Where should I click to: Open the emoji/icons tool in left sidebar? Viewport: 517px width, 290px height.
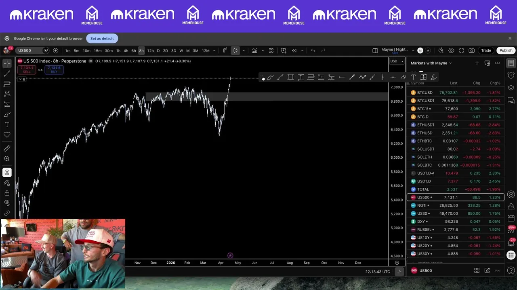point(7,135)
